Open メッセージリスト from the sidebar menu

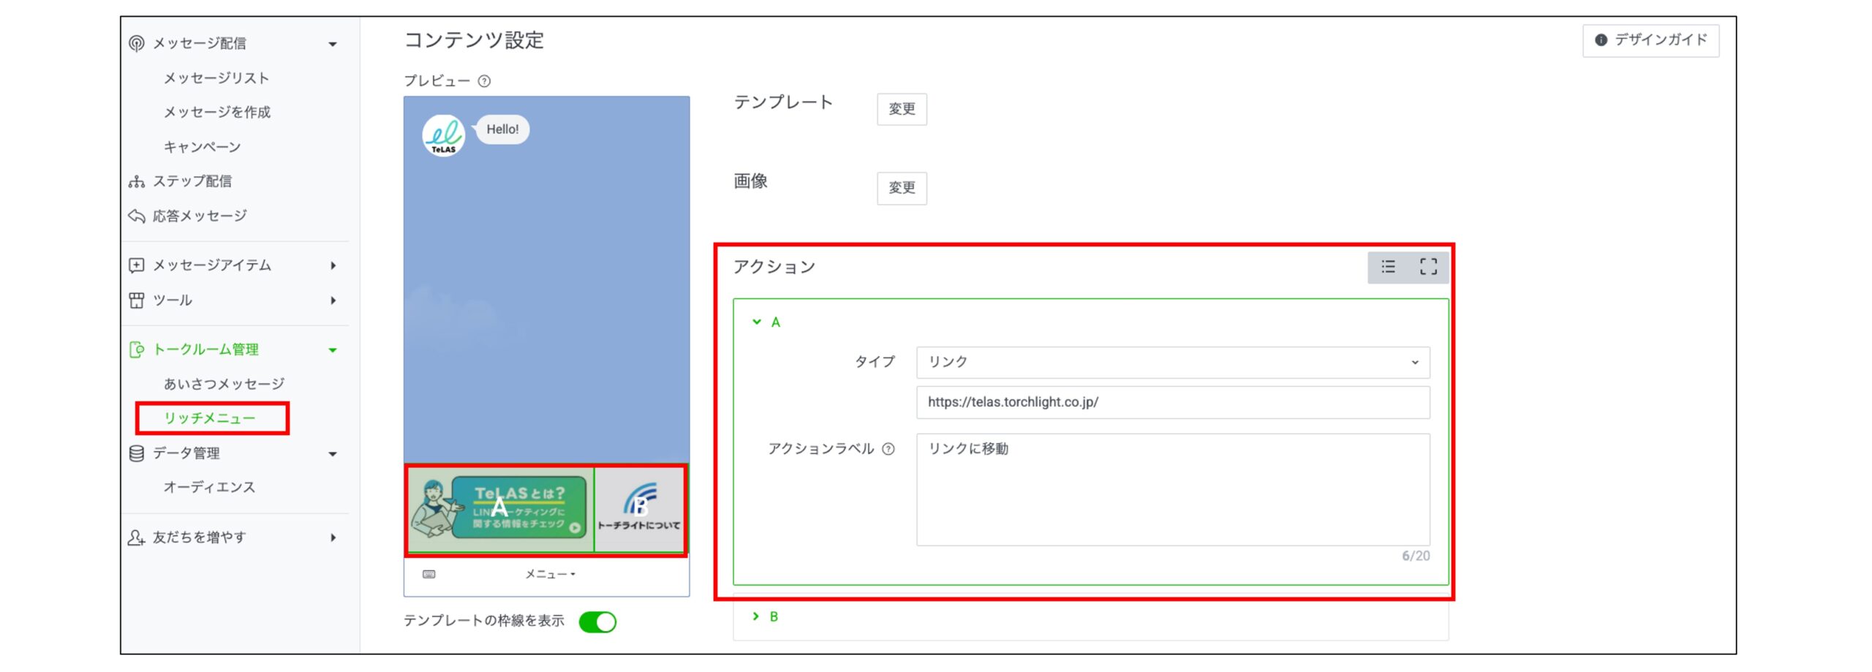click(x=216, y=78)
